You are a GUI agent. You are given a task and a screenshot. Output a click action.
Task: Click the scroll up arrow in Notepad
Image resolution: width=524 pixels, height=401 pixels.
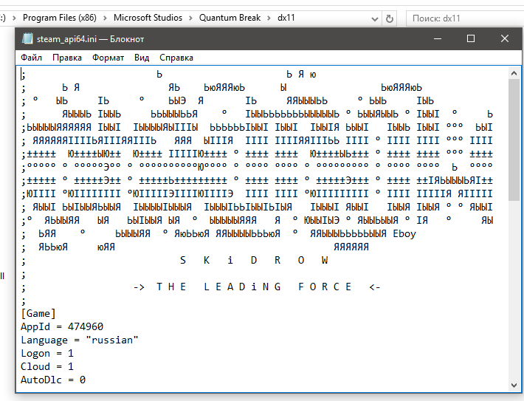[514, 73]
